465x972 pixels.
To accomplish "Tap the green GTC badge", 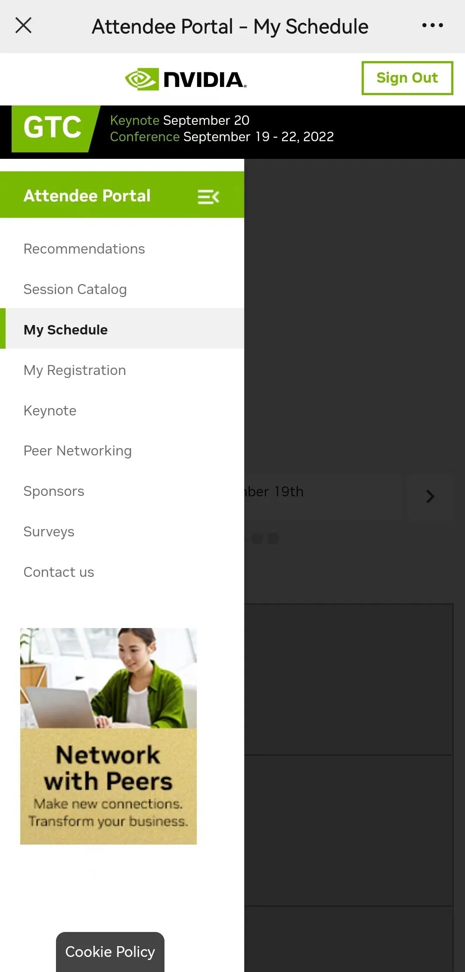I will 53,128.
